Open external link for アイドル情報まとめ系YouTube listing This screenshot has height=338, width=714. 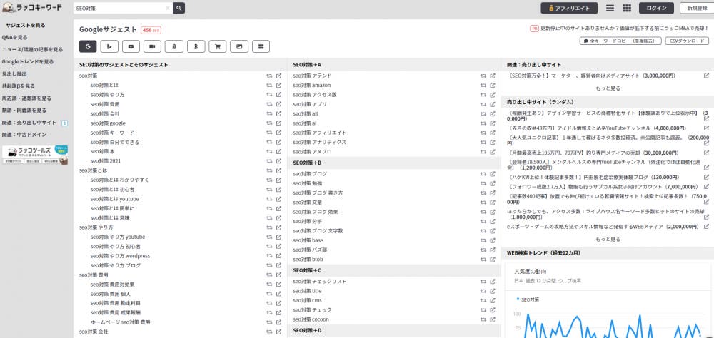click(706, 128)
